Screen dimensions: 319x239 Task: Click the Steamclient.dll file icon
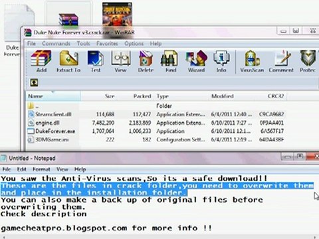point(31,114)
